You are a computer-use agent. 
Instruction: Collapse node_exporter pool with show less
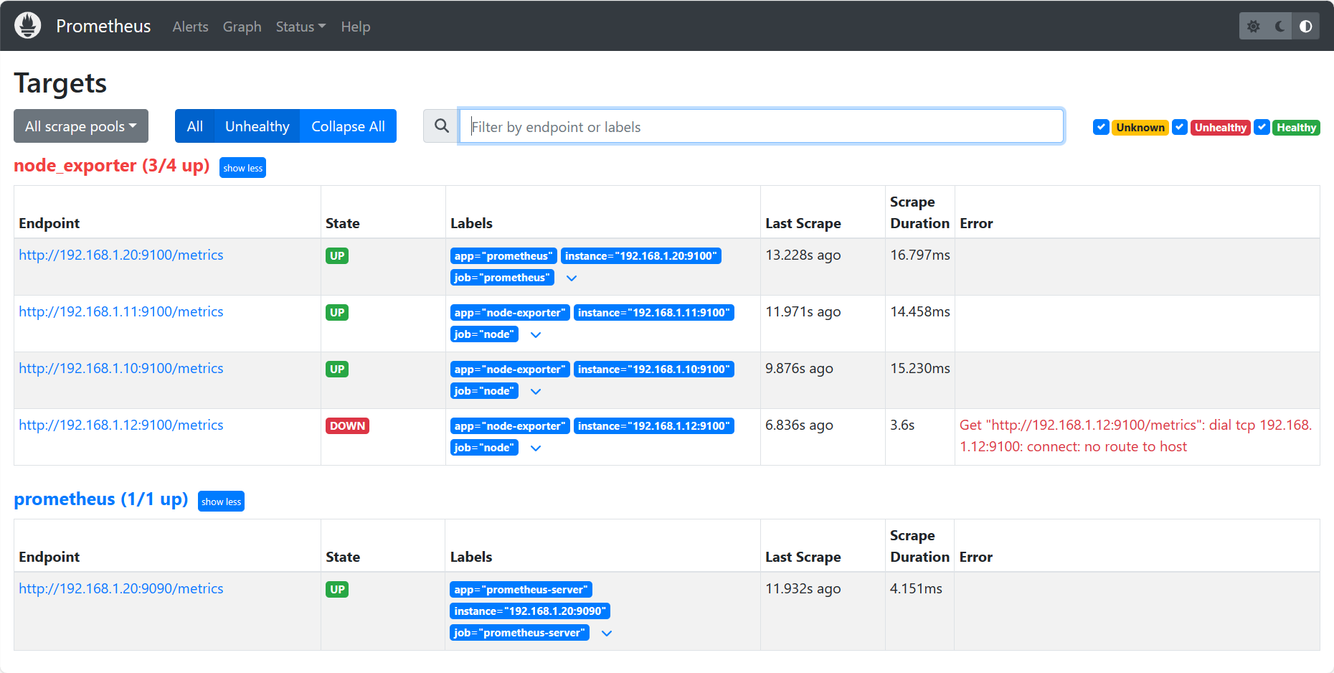click(x=242, y=168)
